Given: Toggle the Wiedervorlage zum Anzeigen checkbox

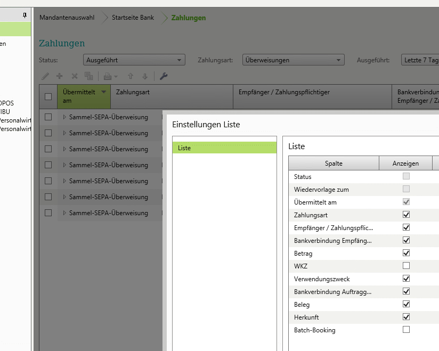Looking at the screenshot, I should click(x=407, y=189).
